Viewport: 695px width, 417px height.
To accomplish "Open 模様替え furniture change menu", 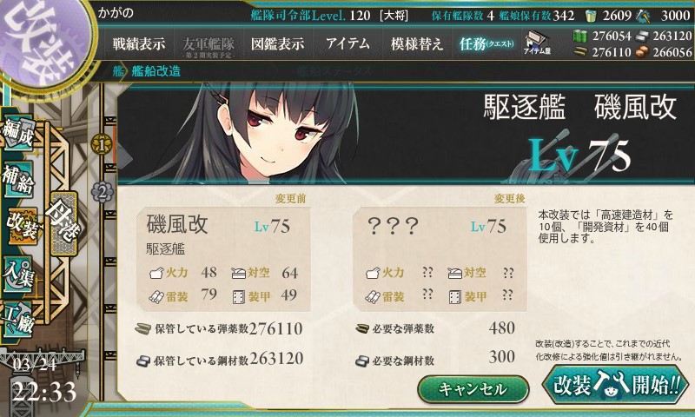I will point(417,43).
